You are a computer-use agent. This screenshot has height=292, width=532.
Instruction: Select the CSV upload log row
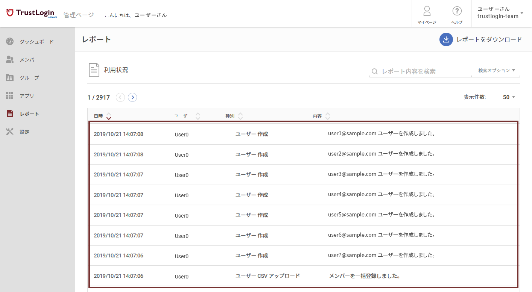click(x=303, y=276)
